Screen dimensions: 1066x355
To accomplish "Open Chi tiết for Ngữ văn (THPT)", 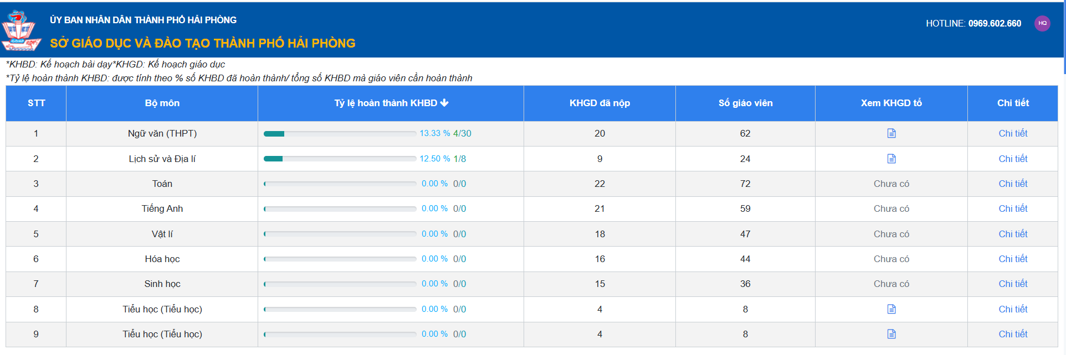I will click(x=1012, y=133).
